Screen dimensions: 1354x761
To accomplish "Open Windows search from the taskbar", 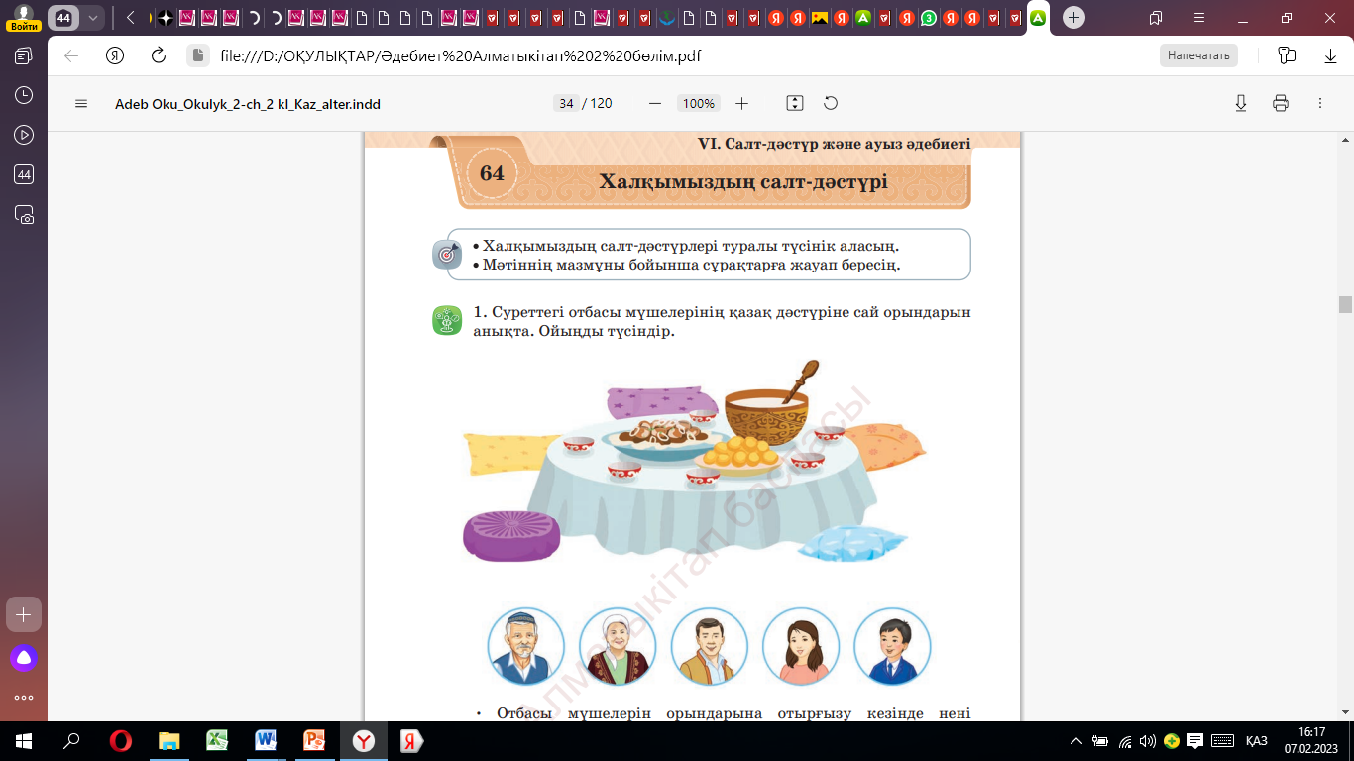I will point(71,741).
